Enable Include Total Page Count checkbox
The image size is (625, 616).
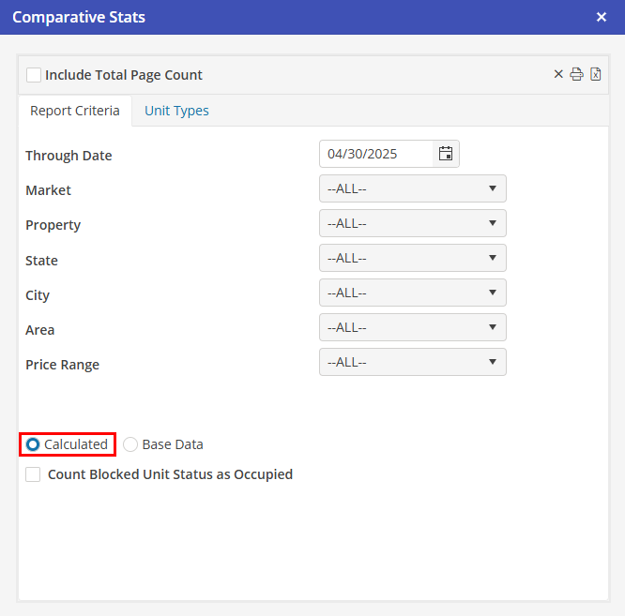[x=34, y=75]
